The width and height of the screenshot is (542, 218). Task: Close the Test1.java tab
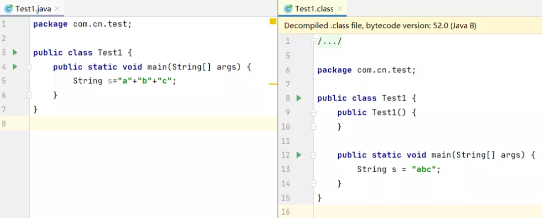click(57, 8)
